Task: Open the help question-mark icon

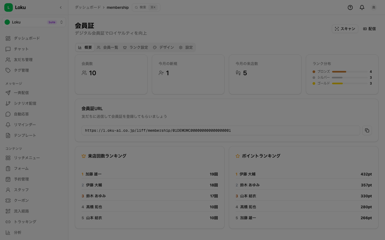Action: point(350,7)
